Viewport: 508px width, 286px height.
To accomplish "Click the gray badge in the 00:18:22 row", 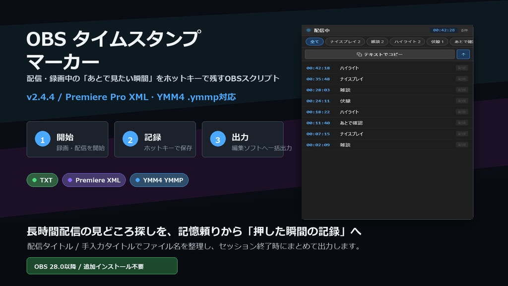I will click(x=462, y=112).
